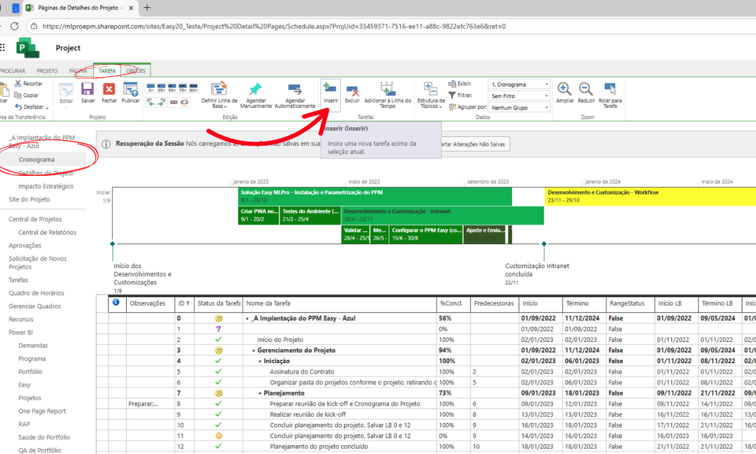756x454 pixels.
Task: Open Definir Linha de Base dropdown
Action: pyautogui.click(x=219, y=94)
